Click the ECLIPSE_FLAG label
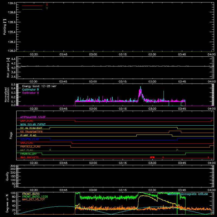 [x=30, y=139]
